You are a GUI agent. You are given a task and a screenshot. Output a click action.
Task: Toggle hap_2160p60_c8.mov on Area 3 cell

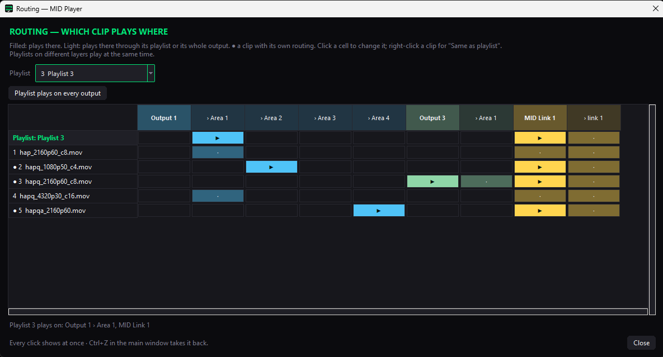point(325,153)
